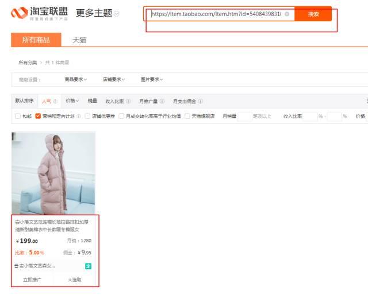Check 月成交转化率高于行业均值 option
The height and width of the screenshot is (302, 368).
(x=121, y=116)
